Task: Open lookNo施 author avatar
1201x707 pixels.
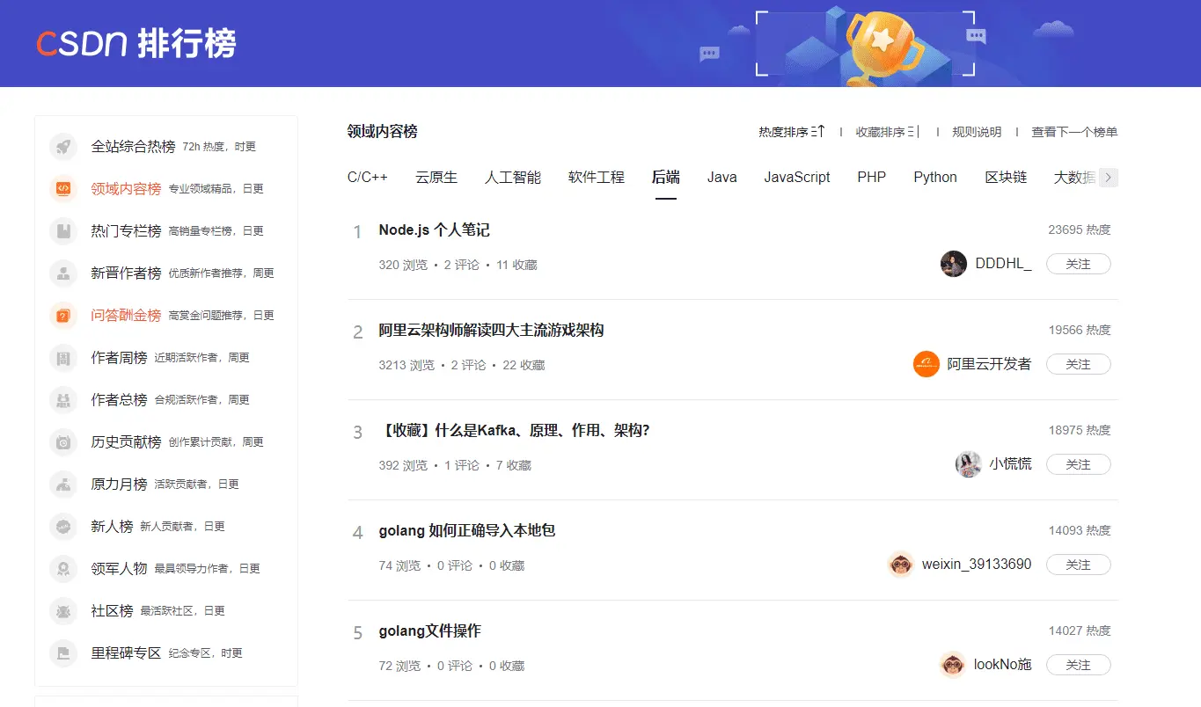Action: click(x=953, y=665)
